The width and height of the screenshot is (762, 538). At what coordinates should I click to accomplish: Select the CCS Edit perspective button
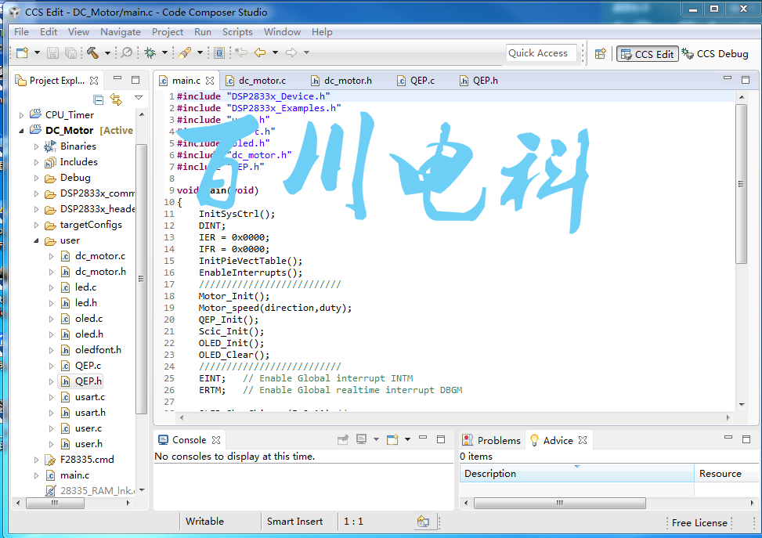click(648, 54)
